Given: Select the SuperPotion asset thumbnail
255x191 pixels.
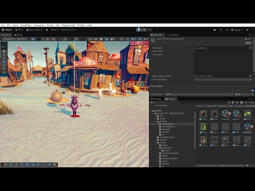Looking at the screenshot, I should point(248,127).
